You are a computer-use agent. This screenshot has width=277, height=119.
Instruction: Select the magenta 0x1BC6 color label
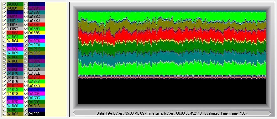point(37,41)
